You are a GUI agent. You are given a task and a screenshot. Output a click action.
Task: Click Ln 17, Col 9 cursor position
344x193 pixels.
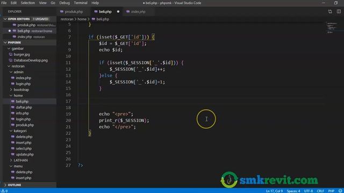click(x=274, y=191)
